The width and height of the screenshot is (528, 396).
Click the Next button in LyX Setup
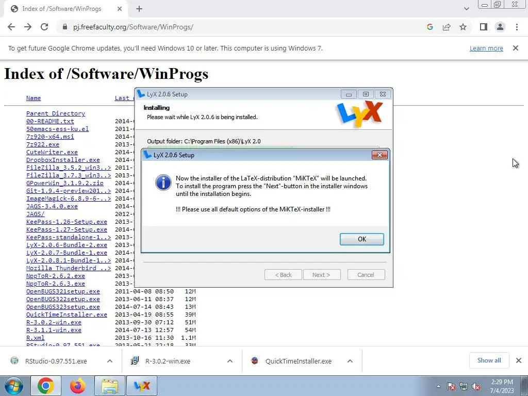322,275
